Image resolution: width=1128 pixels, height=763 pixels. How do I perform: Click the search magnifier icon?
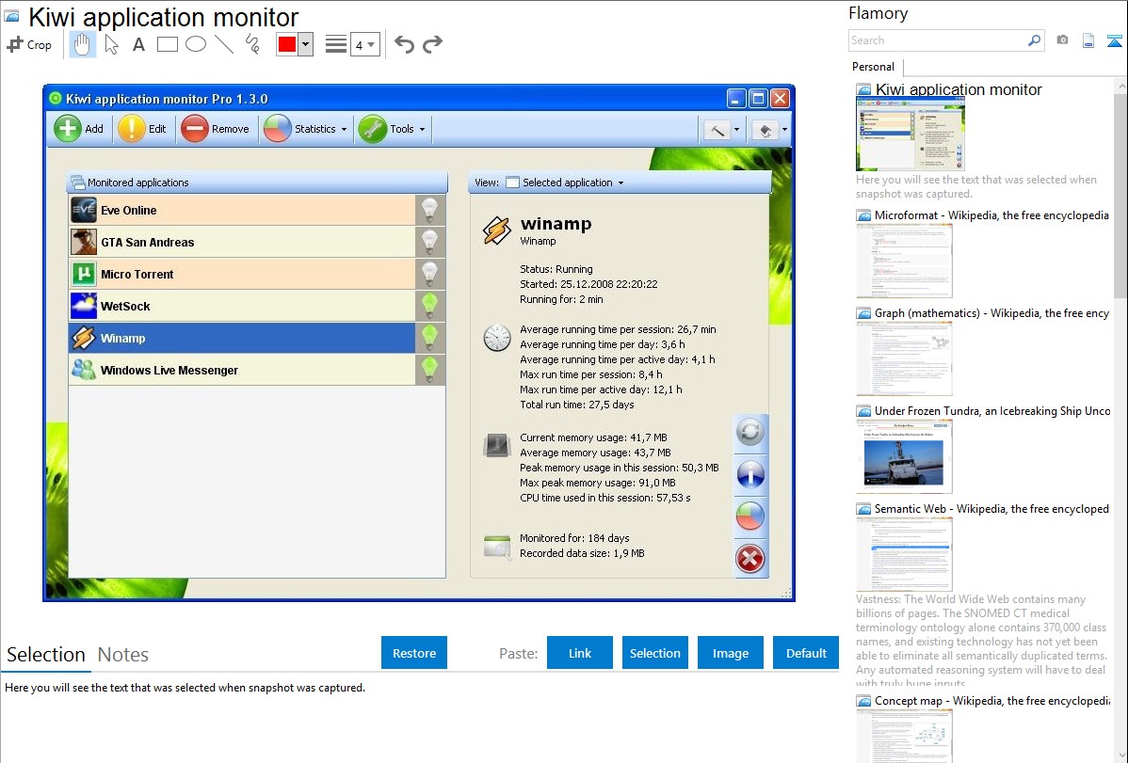click(x=1035, y=40)
